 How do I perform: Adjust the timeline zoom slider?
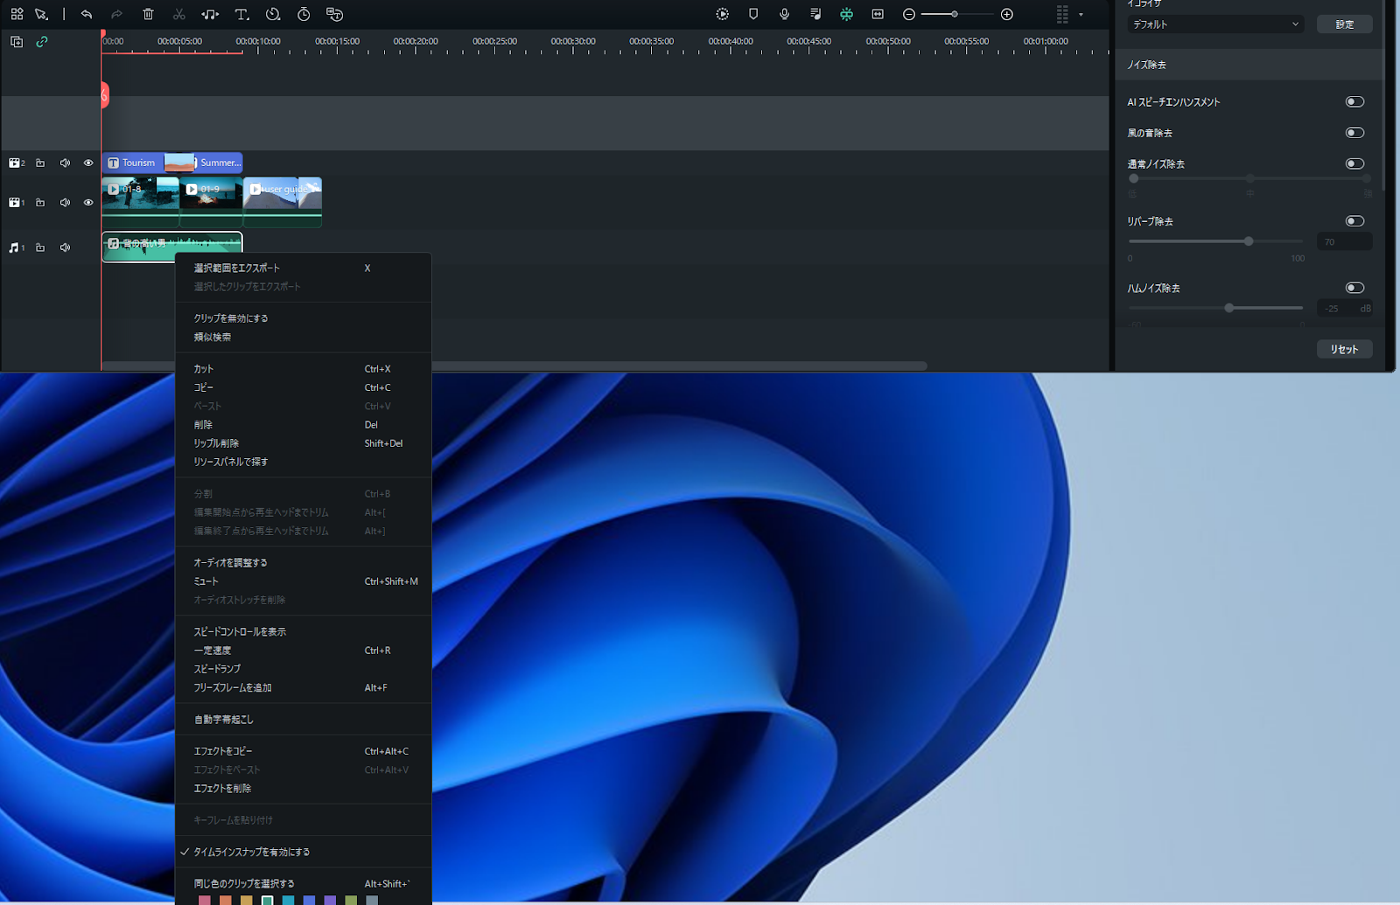pyautogui.click(x=955, y=14)
